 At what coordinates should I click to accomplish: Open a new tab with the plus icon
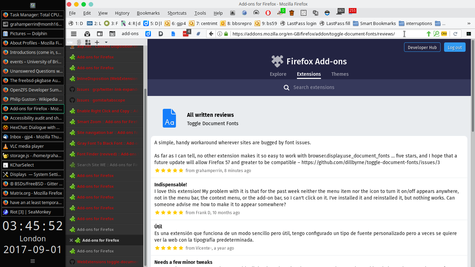pyautogui.click(x=97, y=42)
